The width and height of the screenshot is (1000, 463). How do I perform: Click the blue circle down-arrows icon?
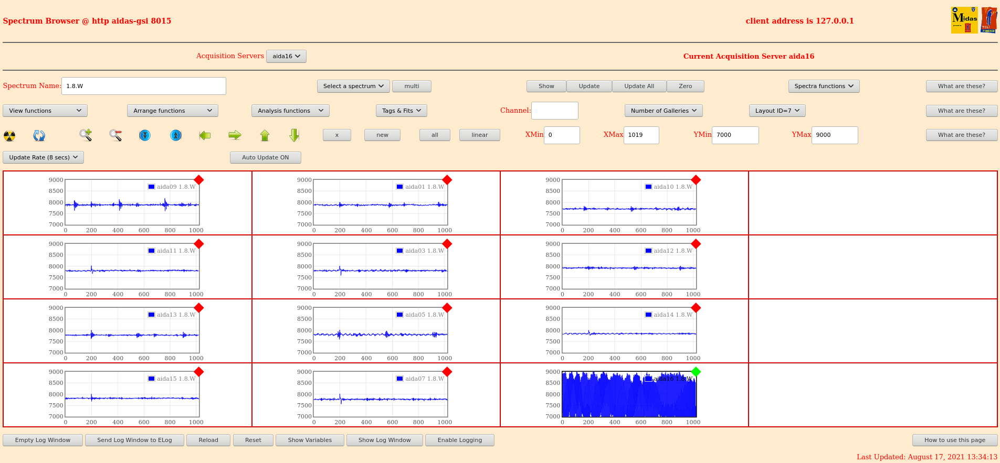(145, 135)
